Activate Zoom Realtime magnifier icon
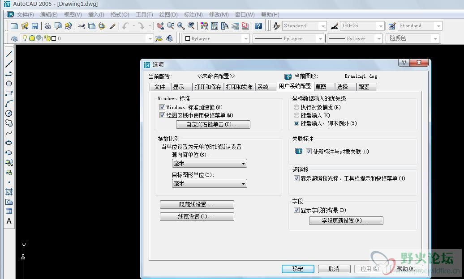464x279 pixels. (171, 26)
